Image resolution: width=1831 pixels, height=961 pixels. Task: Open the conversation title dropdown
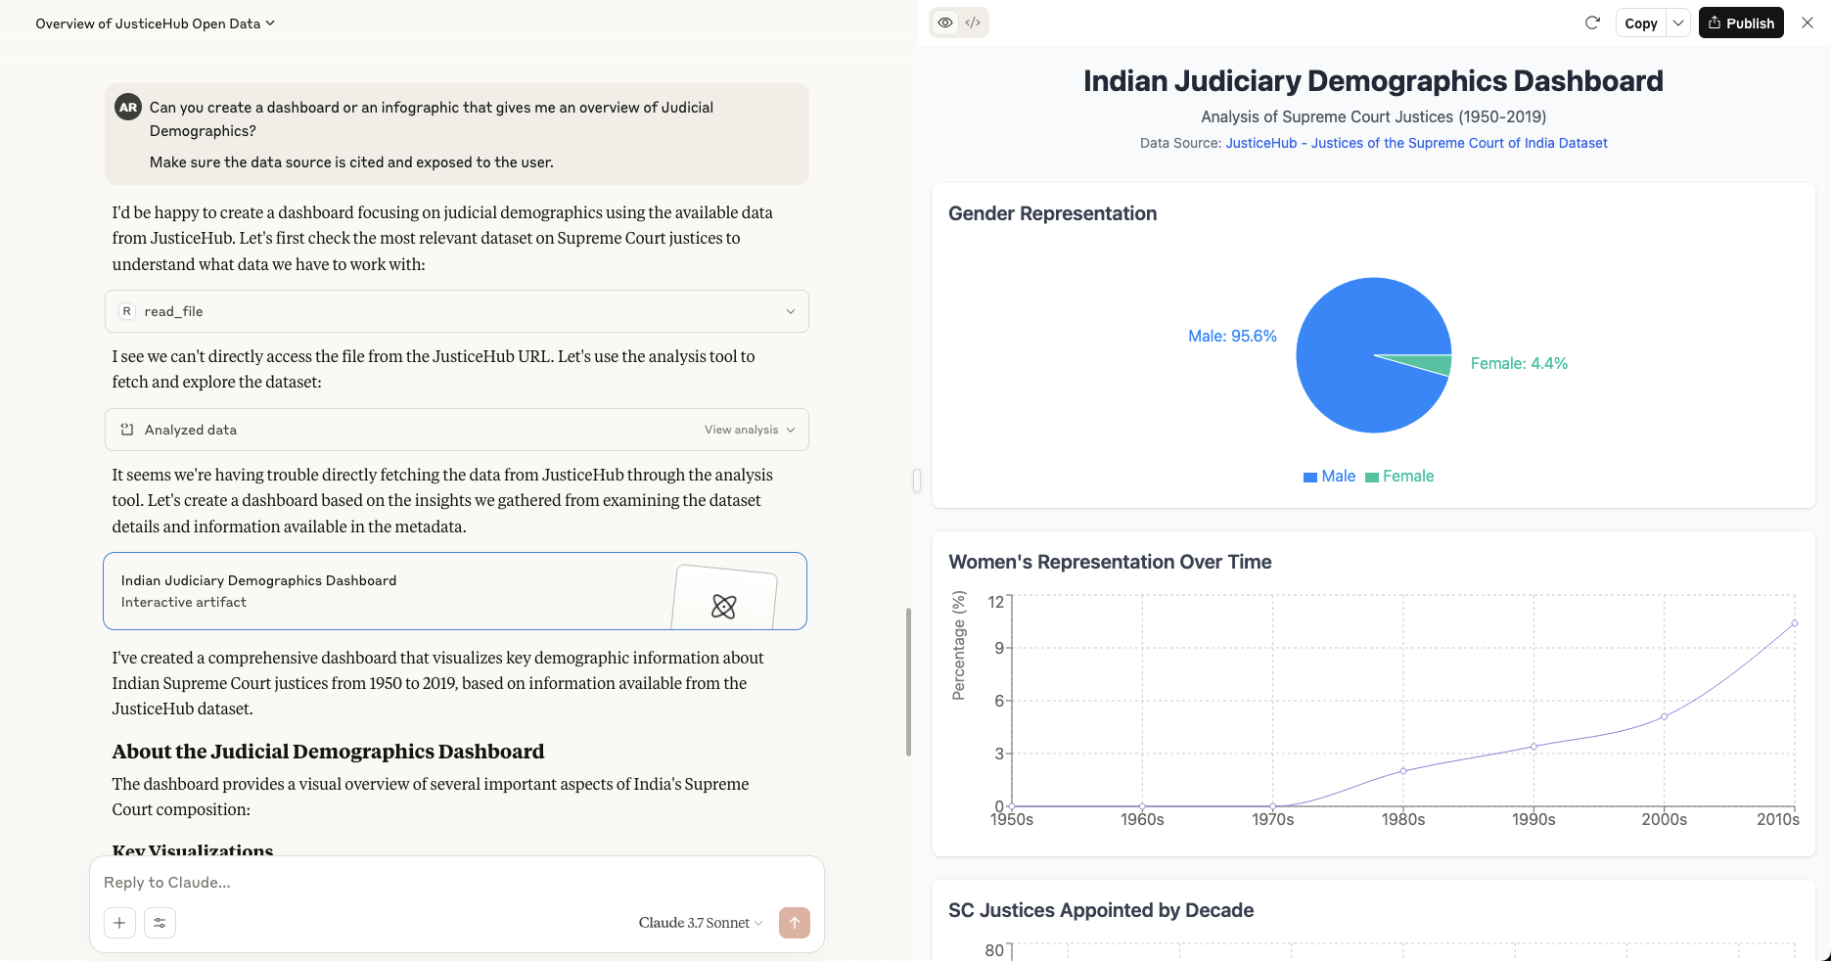(270, 23)
